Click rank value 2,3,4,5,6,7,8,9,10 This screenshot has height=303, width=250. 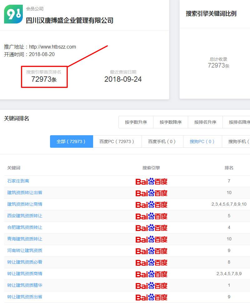tap(229, 204)
